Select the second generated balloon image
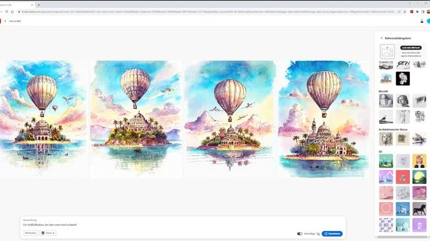 [136, 119]
